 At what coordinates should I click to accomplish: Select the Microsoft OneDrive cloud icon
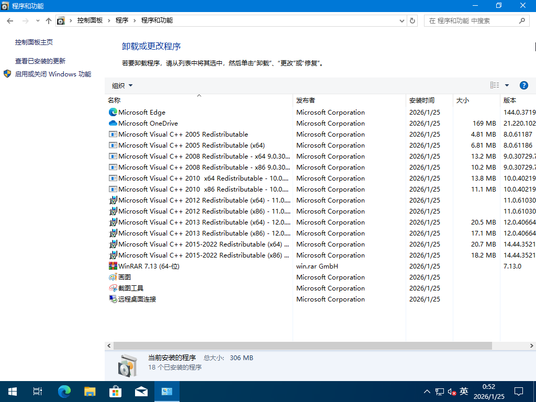point(112,123)
